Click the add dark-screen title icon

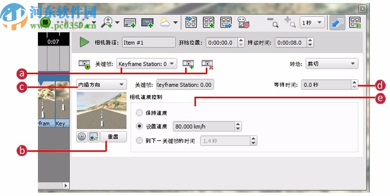coord(147,23)
